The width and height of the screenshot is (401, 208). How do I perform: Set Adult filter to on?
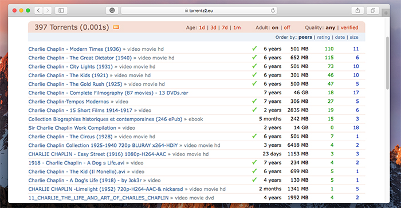(x=275, y=27)
